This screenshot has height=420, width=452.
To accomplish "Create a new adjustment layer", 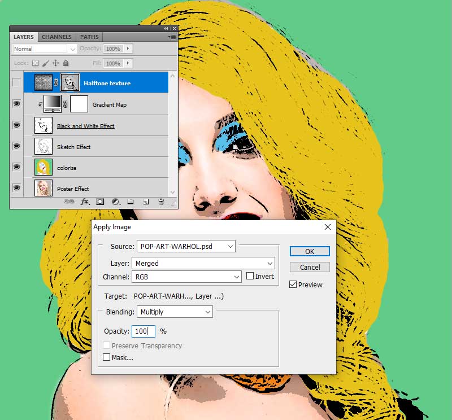I will point(116,202).
